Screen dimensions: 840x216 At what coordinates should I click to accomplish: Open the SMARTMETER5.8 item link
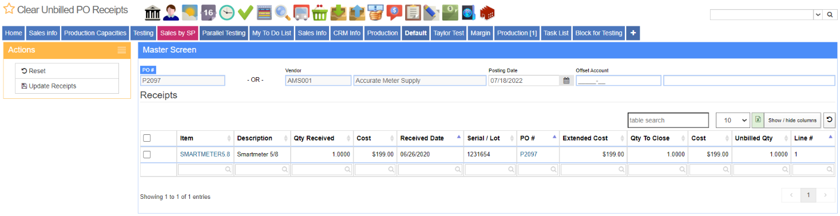205,154
